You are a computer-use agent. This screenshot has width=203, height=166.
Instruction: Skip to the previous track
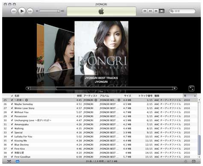tap(14, 11)
